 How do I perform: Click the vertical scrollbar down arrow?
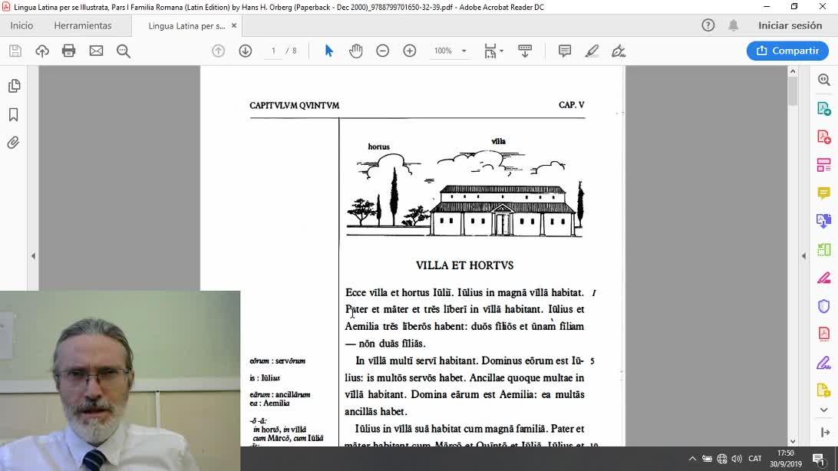coord(793,441)
